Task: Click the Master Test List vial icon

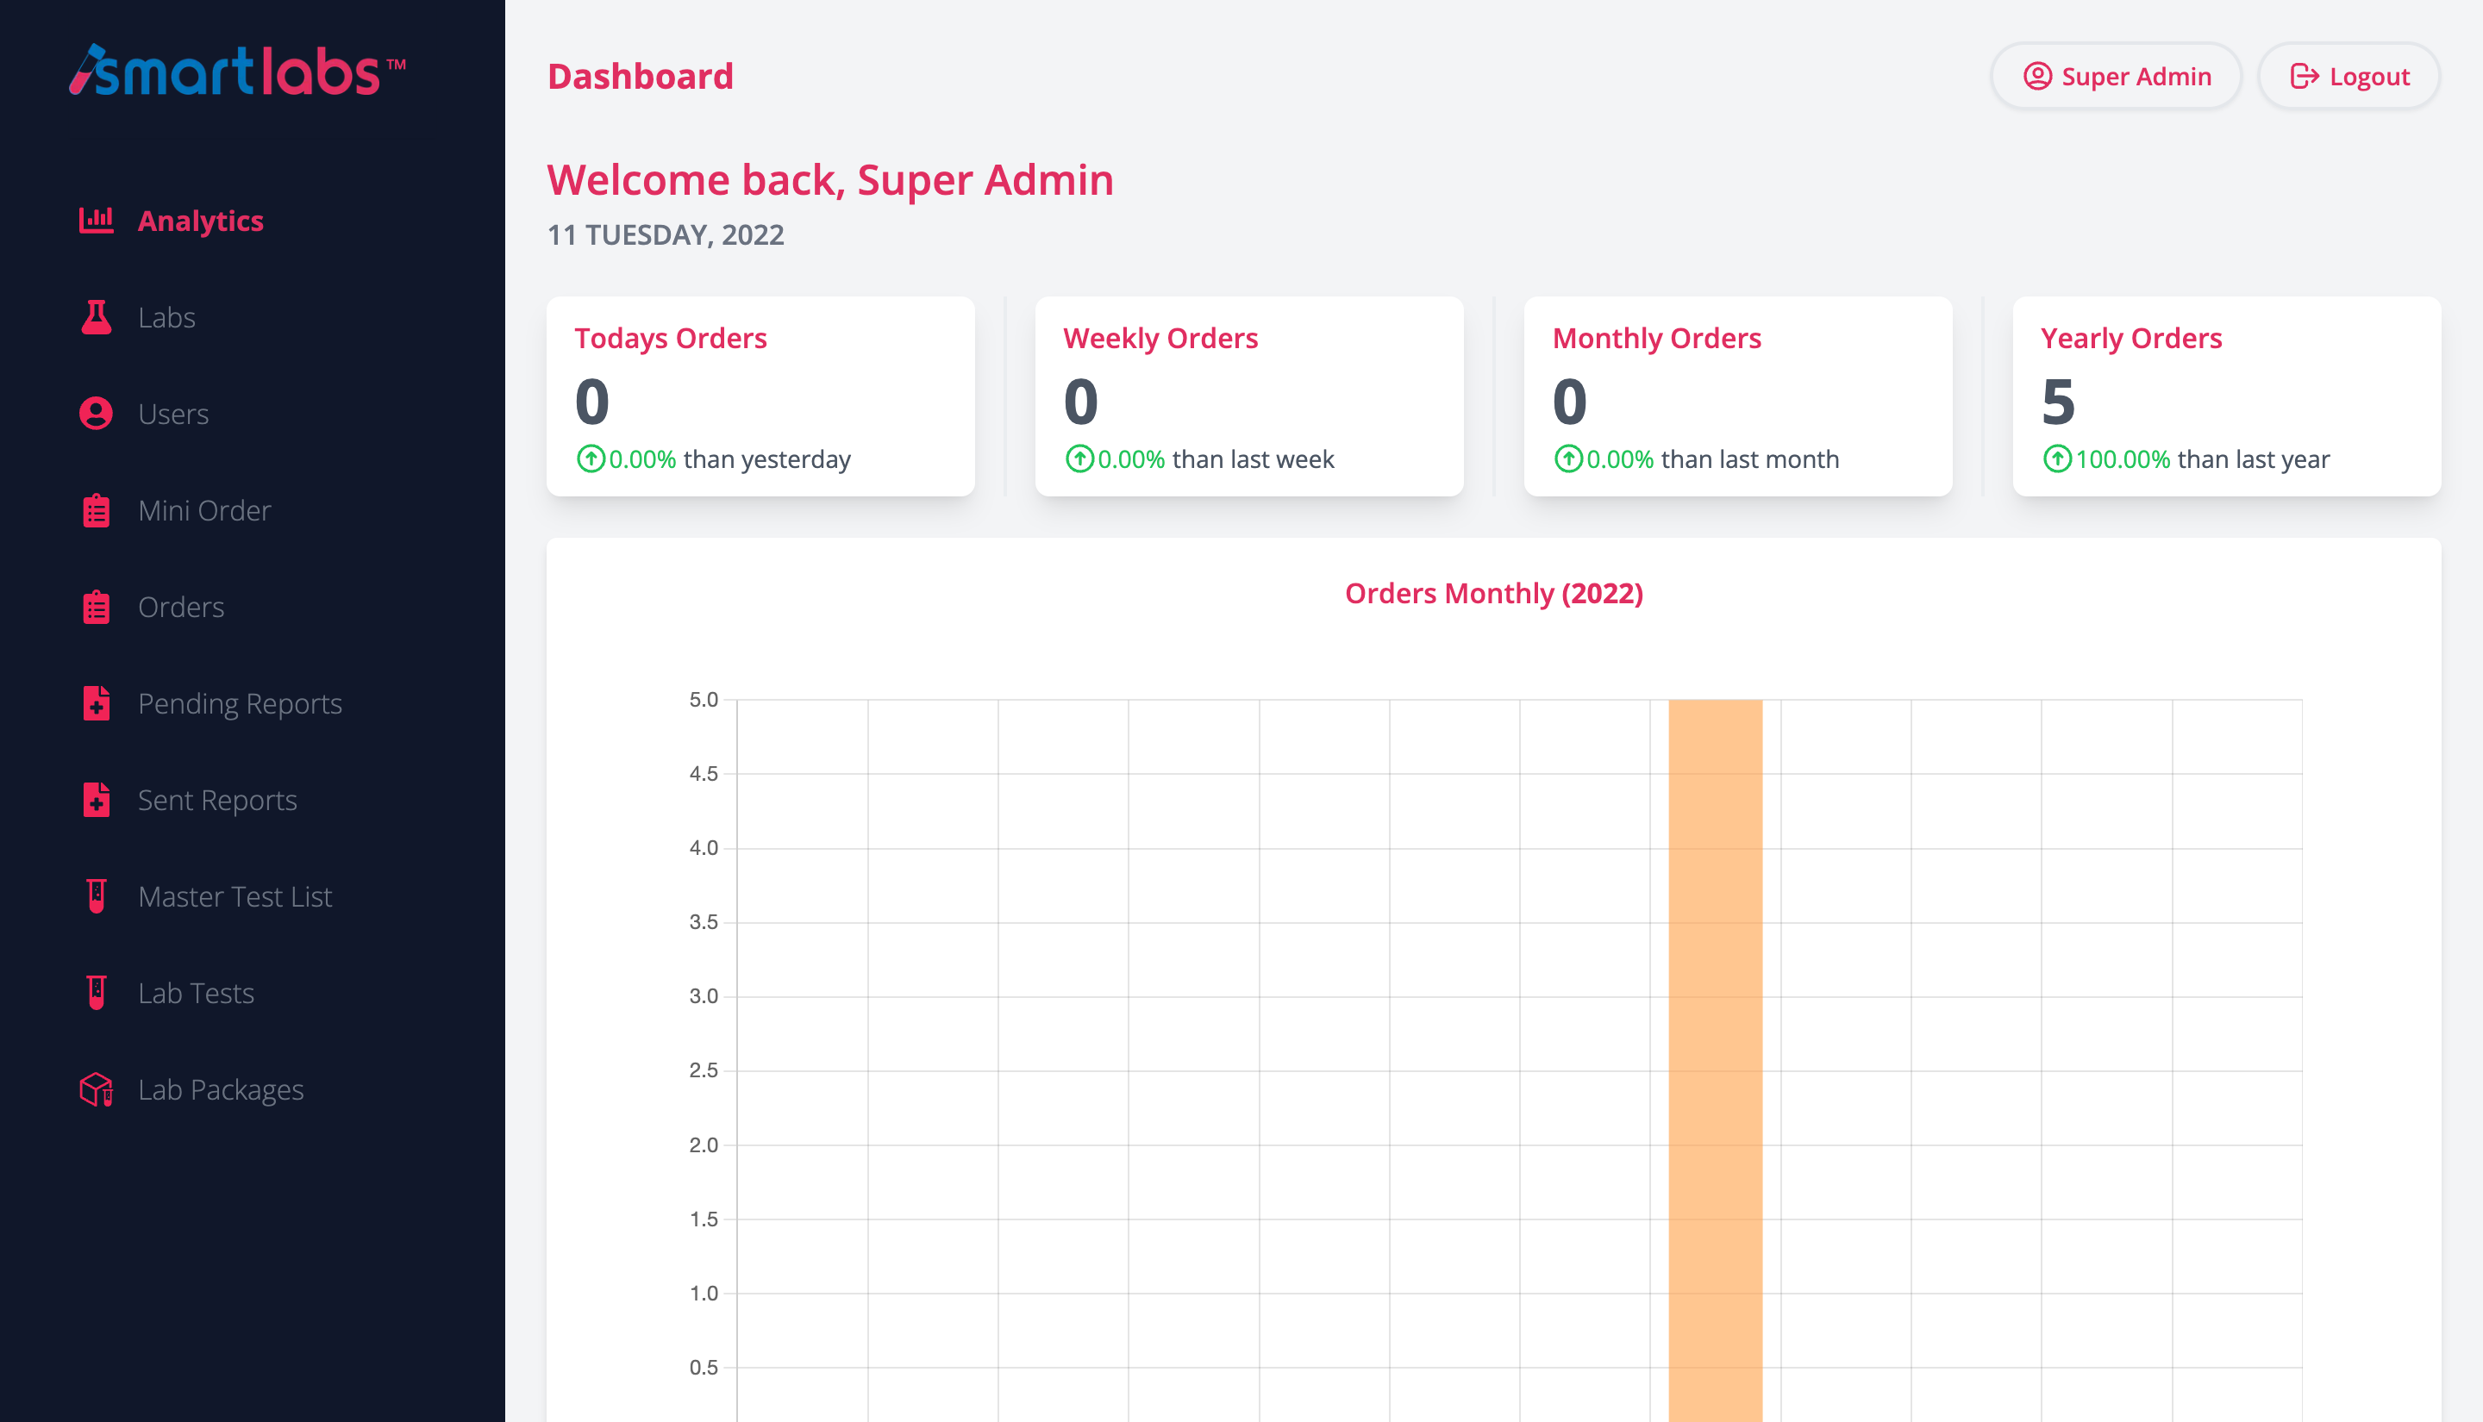Action: point(96,895)
